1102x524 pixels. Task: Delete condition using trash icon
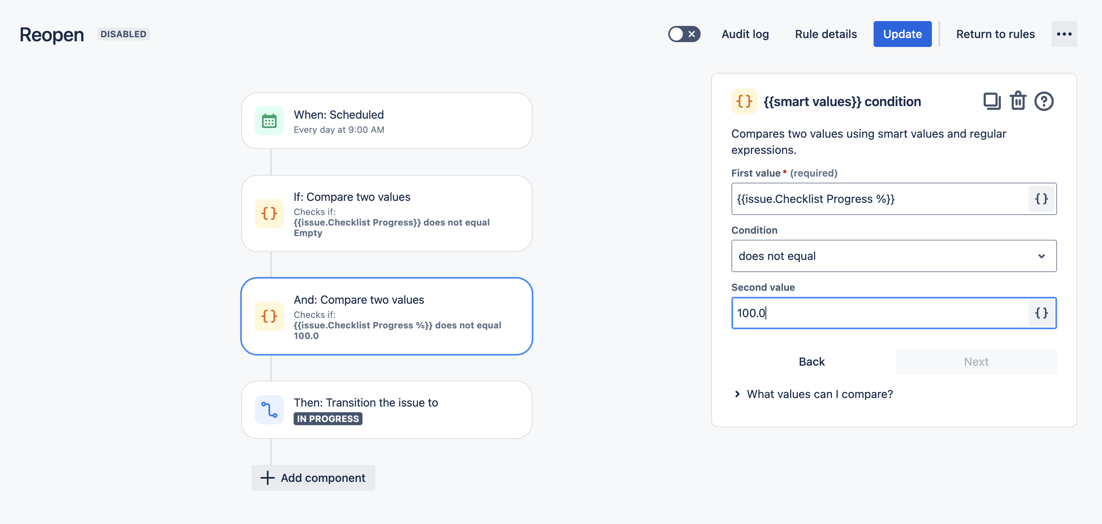(1018, 101)
